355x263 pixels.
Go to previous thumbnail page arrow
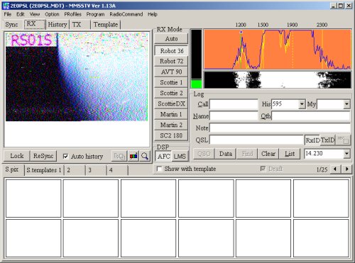pos(335,169)
